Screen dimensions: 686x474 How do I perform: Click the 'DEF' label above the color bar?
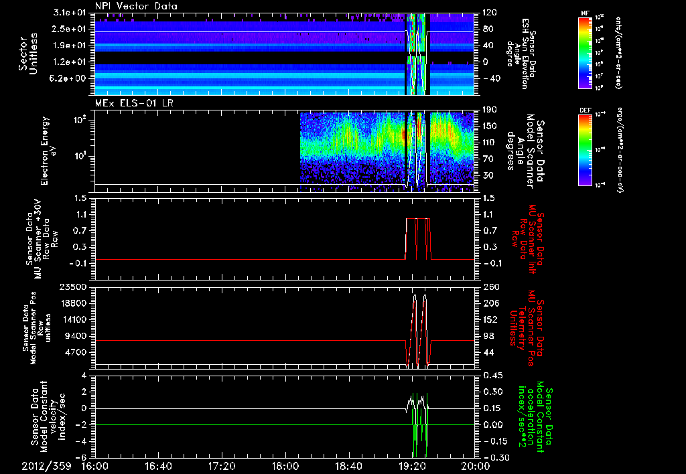coord(585,110)
